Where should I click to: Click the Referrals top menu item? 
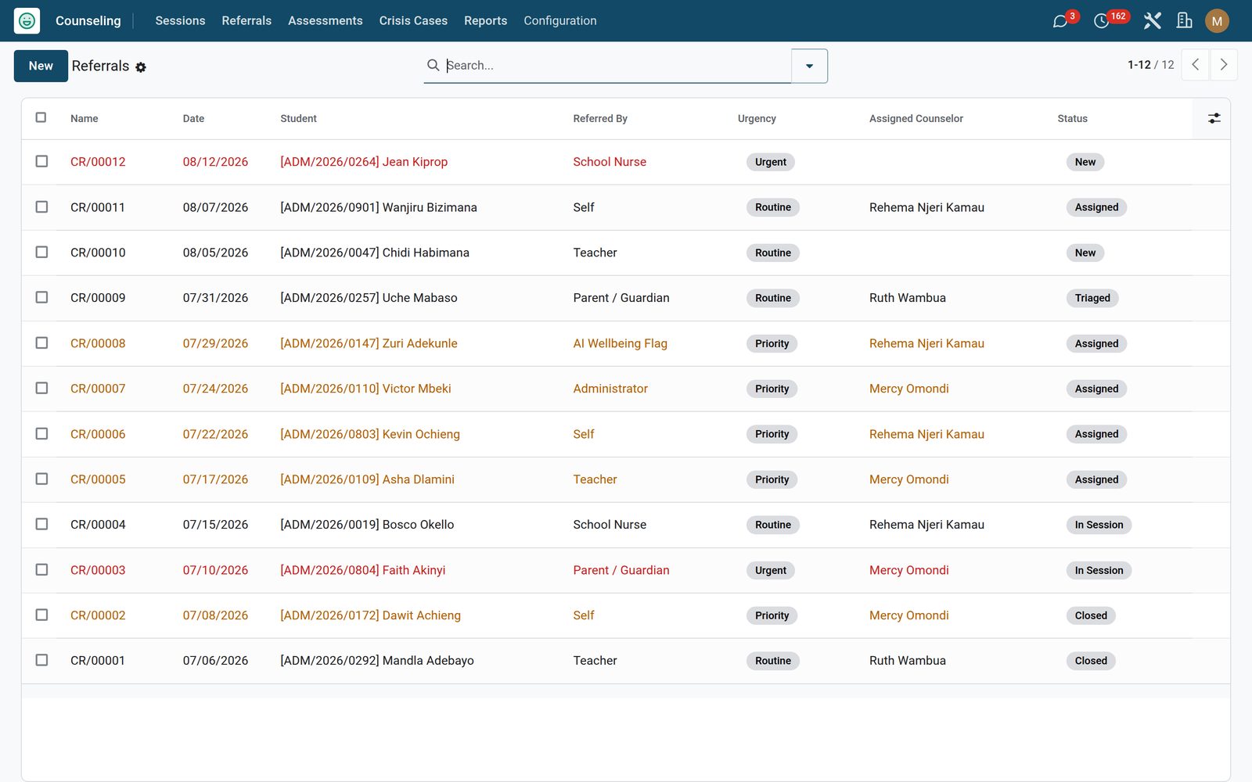[x=246, y=21]
